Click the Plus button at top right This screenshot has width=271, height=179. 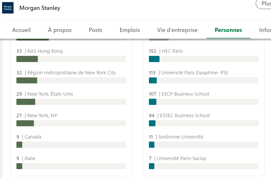[x=263, y=4]
